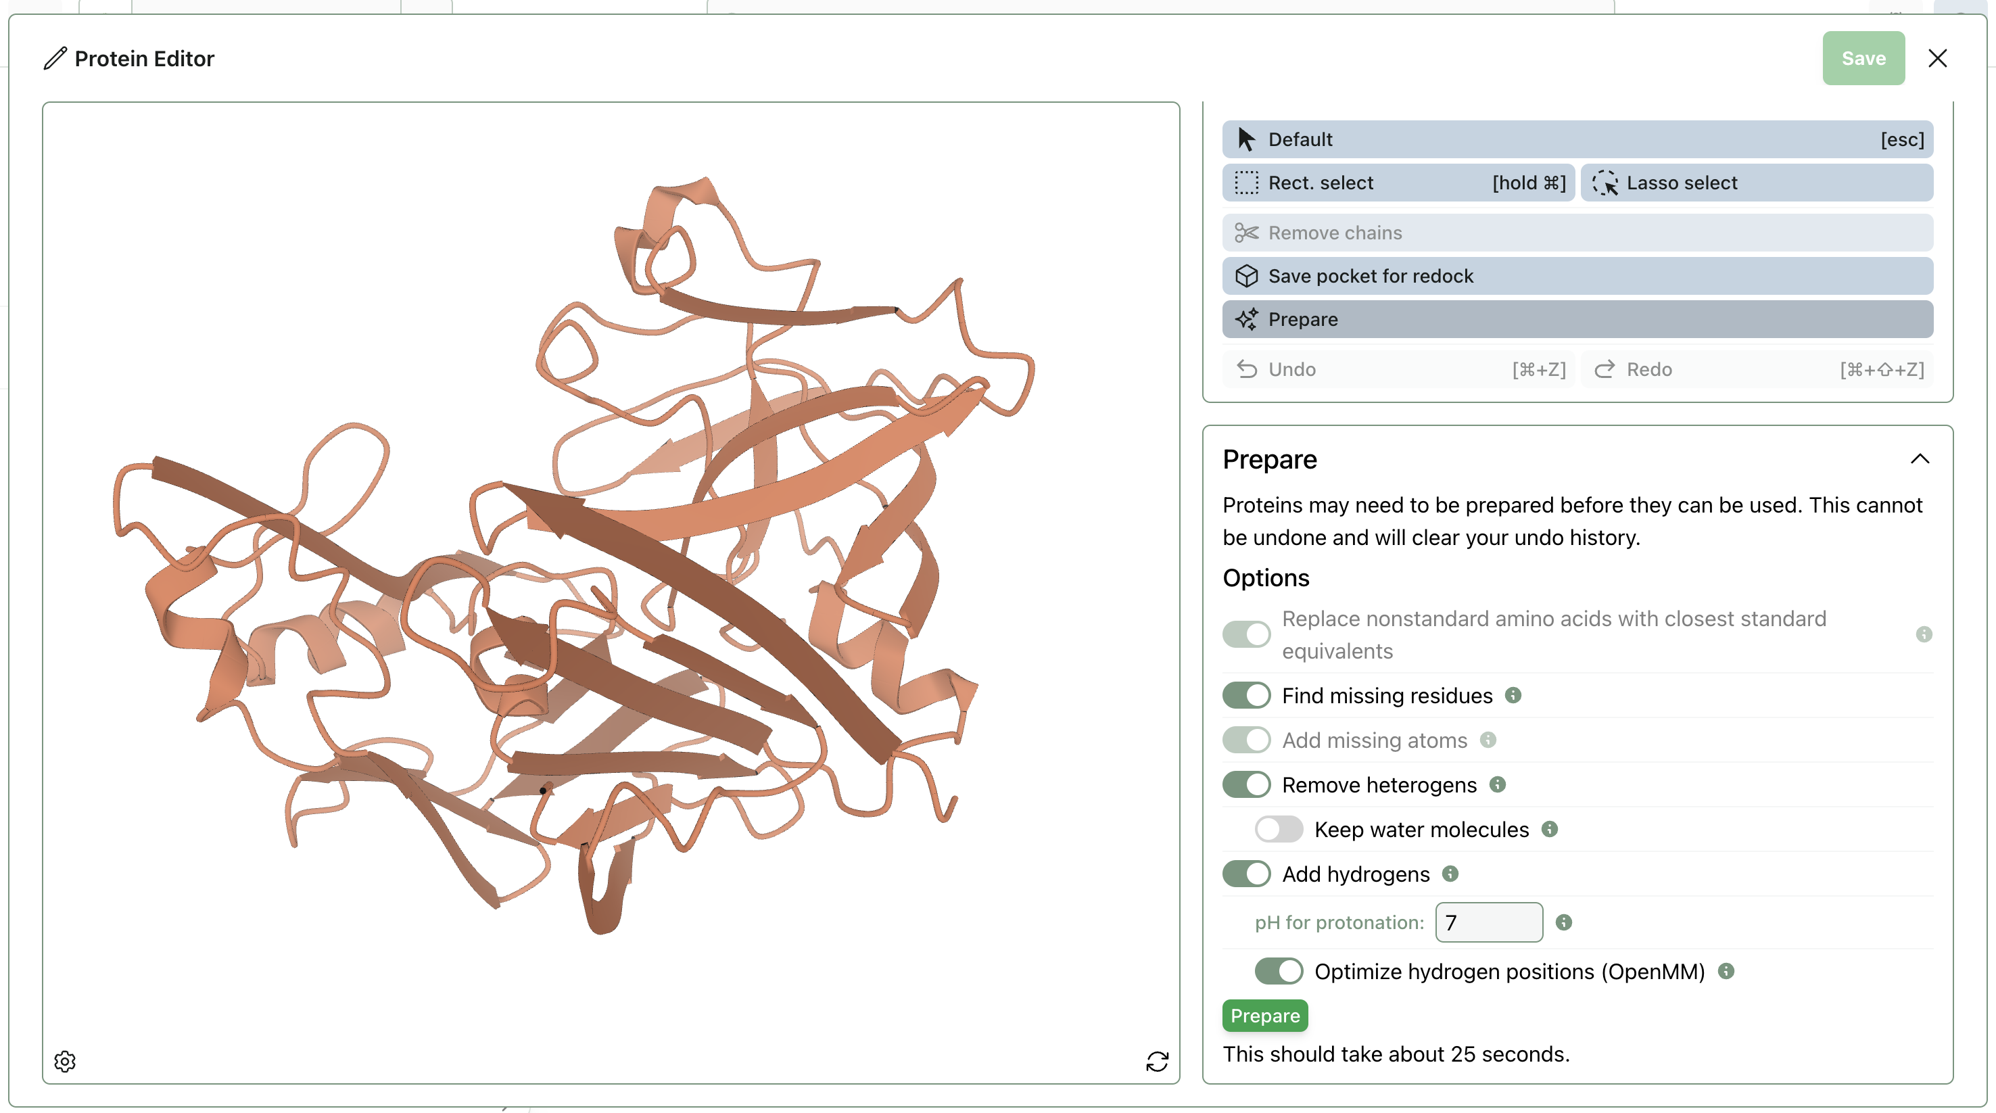Use Save pocket for redock

[x=1577, y=275]
